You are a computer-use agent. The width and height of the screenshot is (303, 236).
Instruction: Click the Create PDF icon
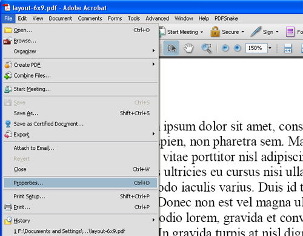pos(8,65)
